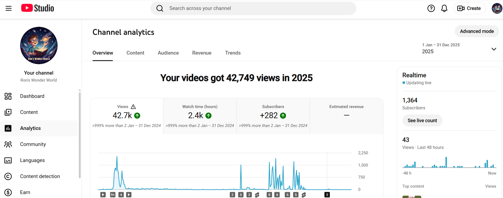Click the "Updating live" status text
Image resolution: width=503 pixels, height=198 pixels.
tap(419, 83)
